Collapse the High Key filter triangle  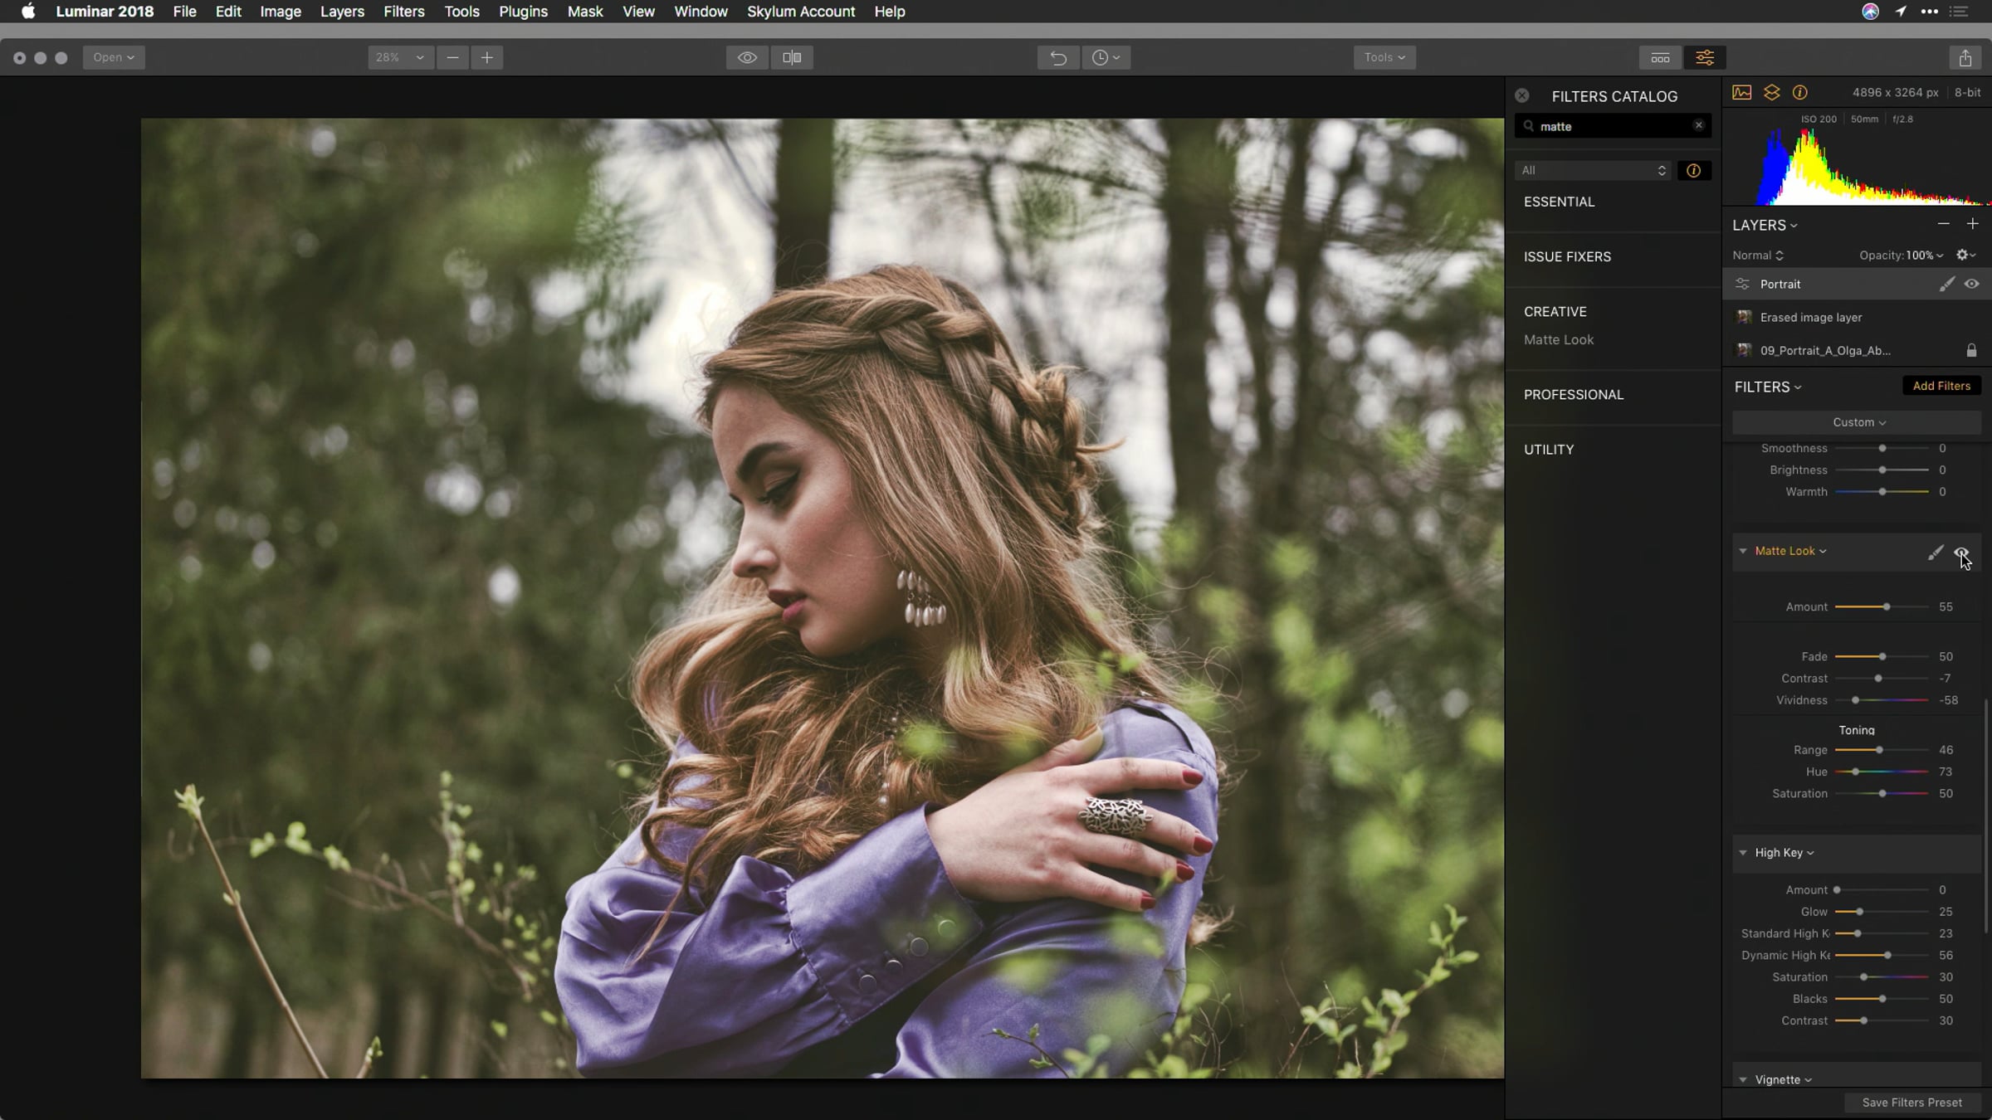tap(1742, 853)
